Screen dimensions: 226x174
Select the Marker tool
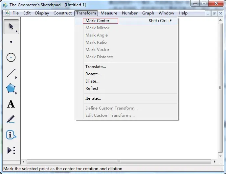[x=11, y=119]
